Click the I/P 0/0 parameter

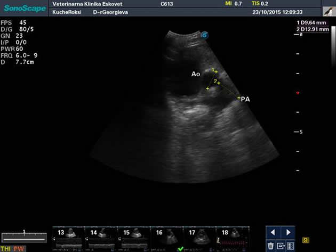[x=14, y=43]
